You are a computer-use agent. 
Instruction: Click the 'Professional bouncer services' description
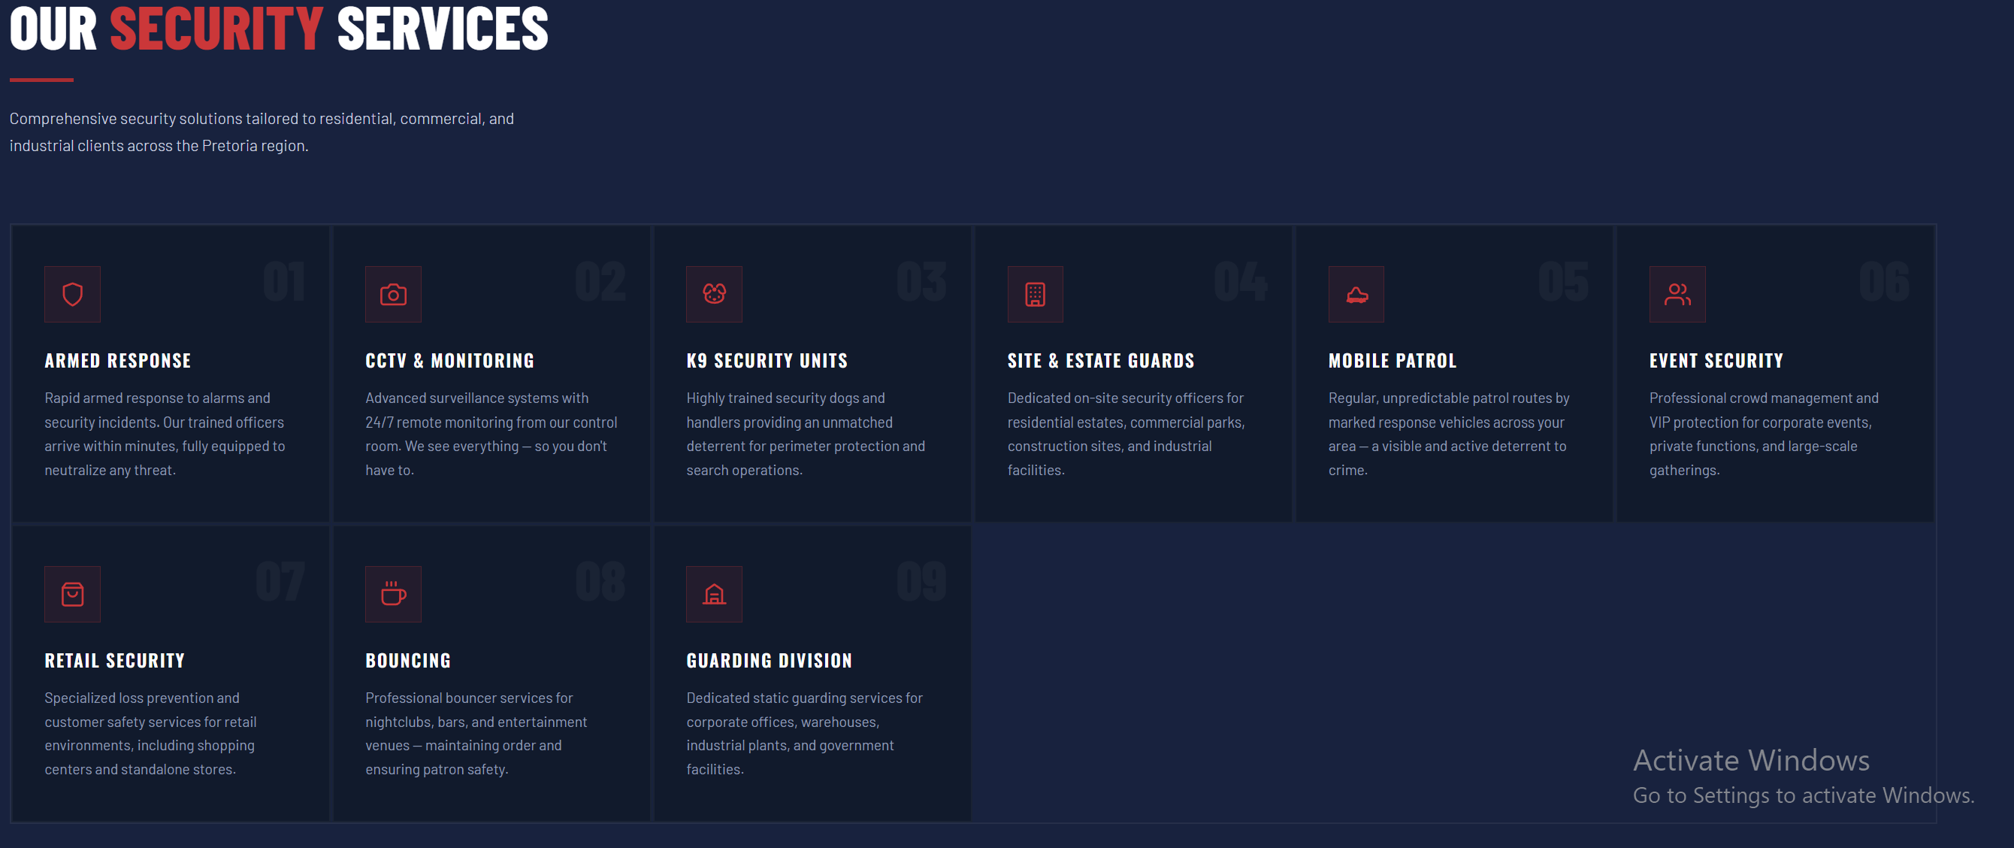[476, 733]
